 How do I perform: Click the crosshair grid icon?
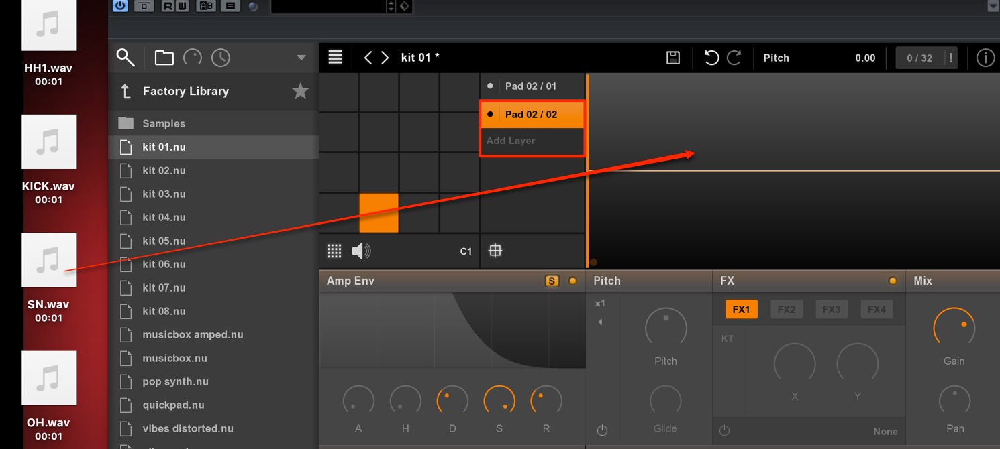495,251
